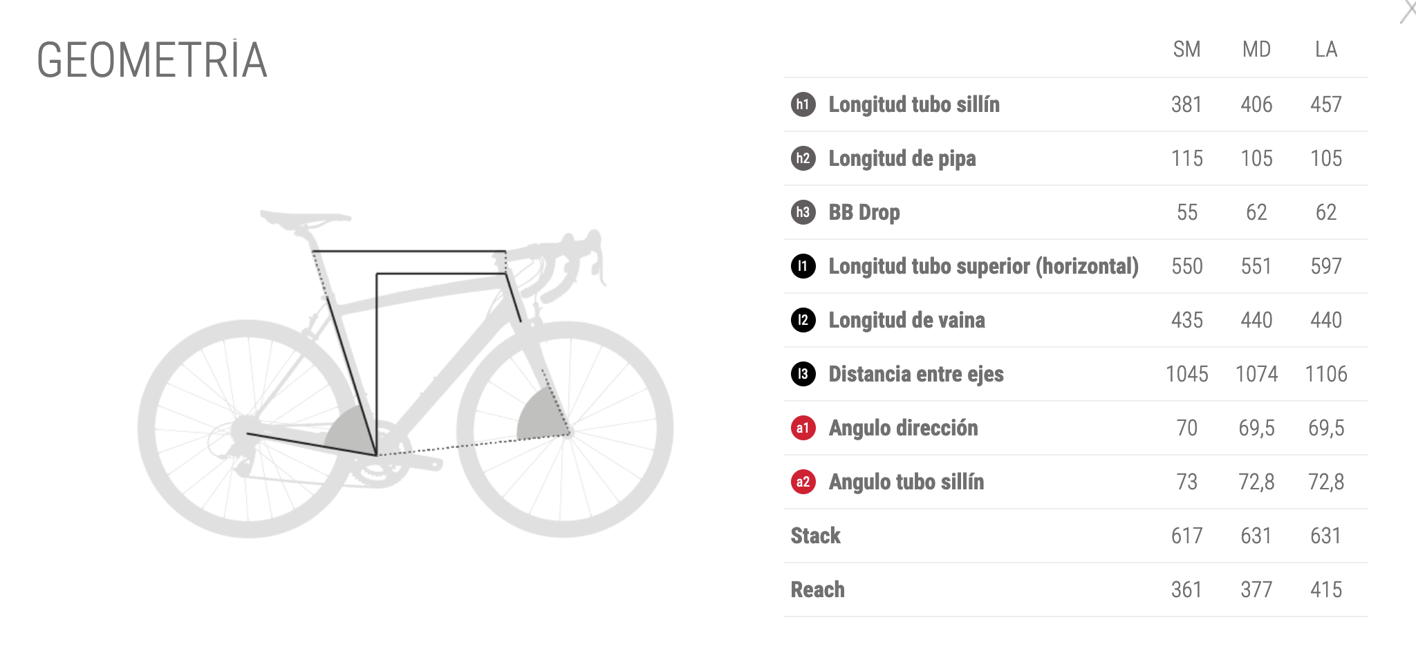1416x658 pixels.
Task: Click the l2 chainstay length badge
Action: click(803, 320)
